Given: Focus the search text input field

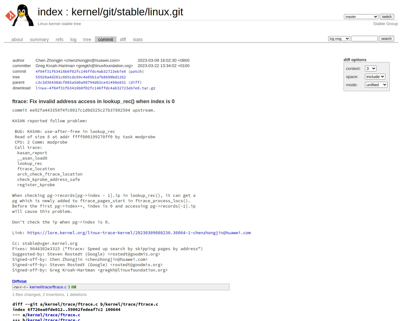Looking at the screenshot, I should pyautogui.click(x=364, y=39).
